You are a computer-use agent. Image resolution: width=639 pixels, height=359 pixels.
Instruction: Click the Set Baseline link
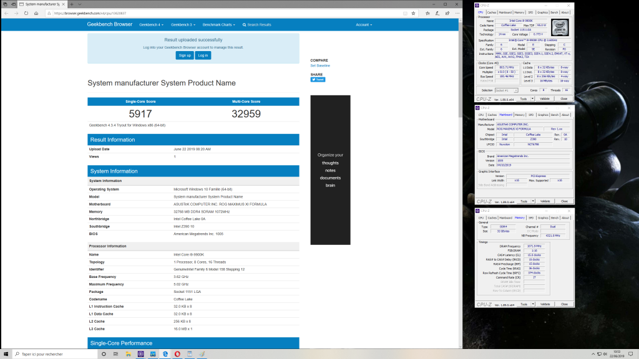[320, 65]
